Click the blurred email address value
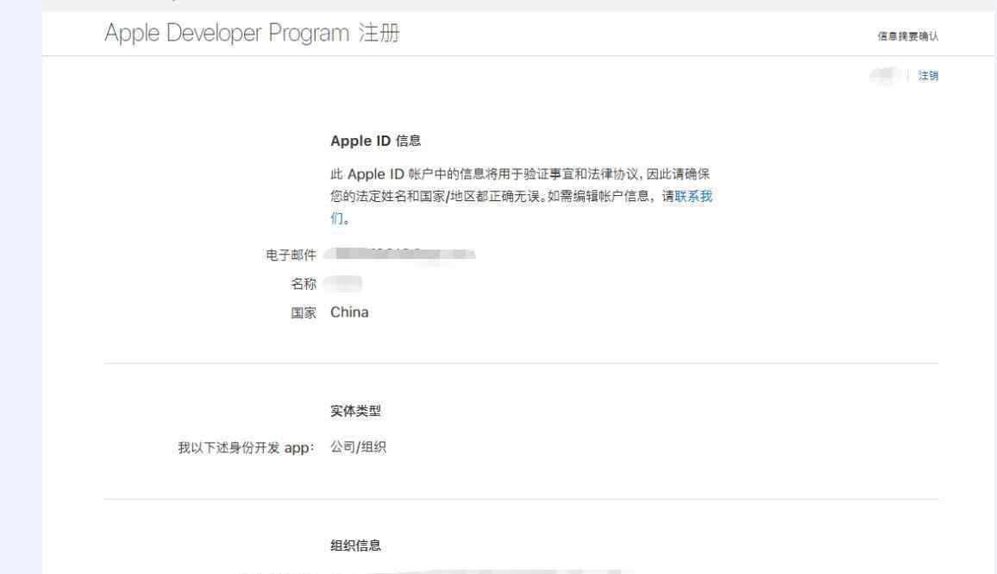 click(x=399, y=254)
